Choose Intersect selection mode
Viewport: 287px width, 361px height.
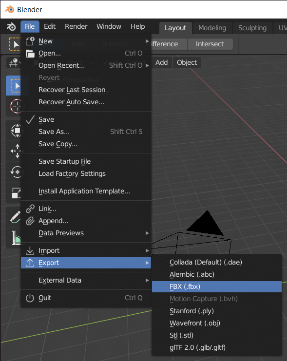click(210, 44)
